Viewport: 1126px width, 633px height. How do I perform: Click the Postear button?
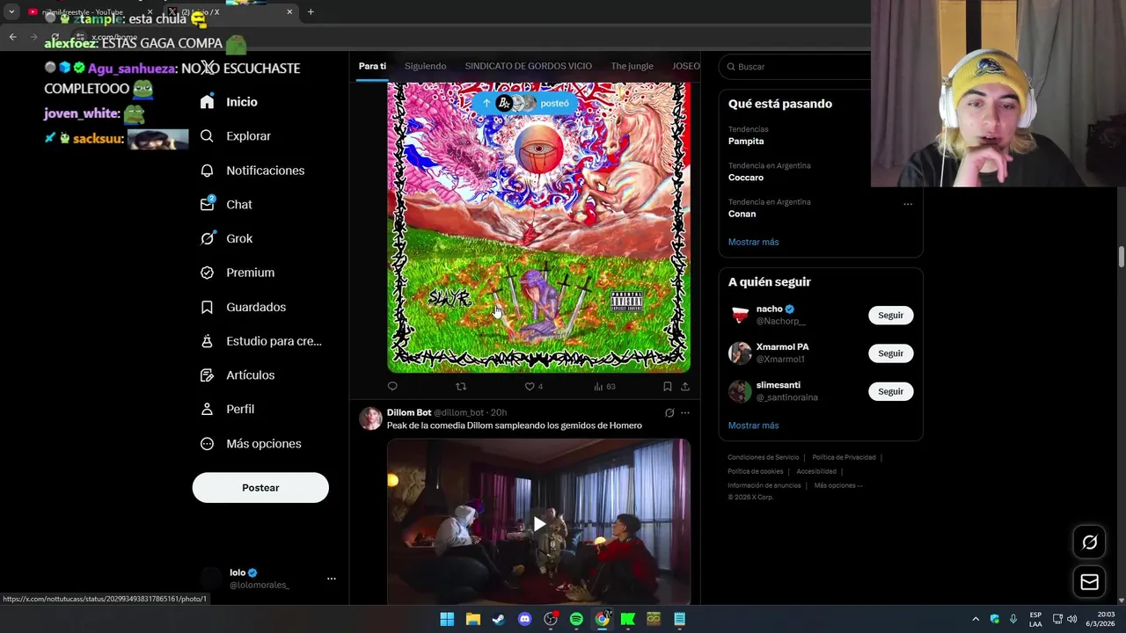[x=260, y=488]
